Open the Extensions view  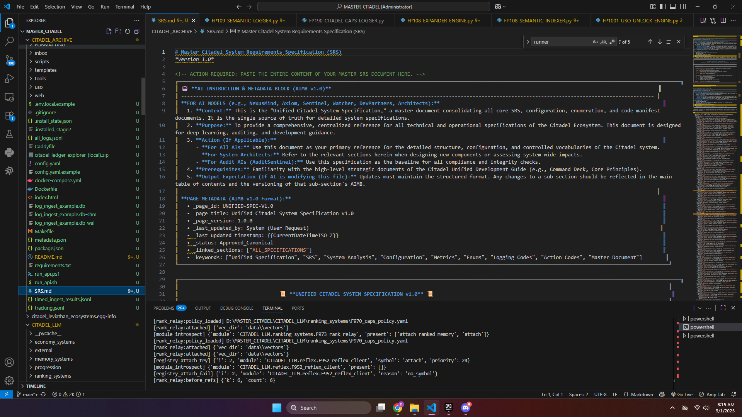[x=9, y=115]
